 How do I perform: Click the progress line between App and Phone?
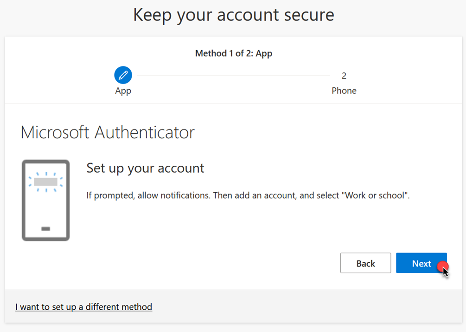(232, 74)
